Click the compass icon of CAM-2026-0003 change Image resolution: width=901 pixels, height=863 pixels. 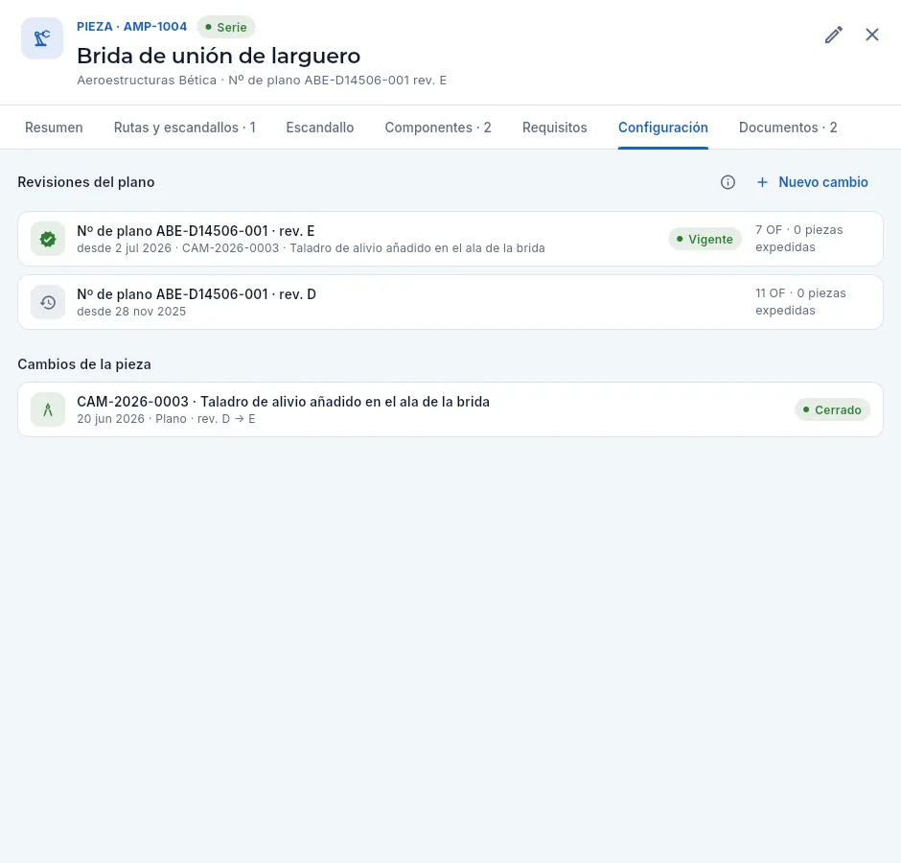[48, 410]
